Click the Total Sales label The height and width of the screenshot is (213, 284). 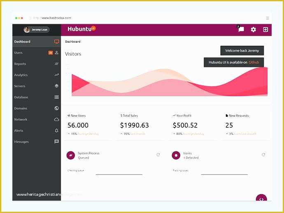click(130, 116)
